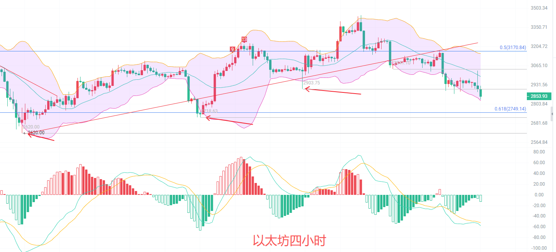Click the scrollbar handle on the right edge
The width and height of the screenshot is (556, 252).
552,114
